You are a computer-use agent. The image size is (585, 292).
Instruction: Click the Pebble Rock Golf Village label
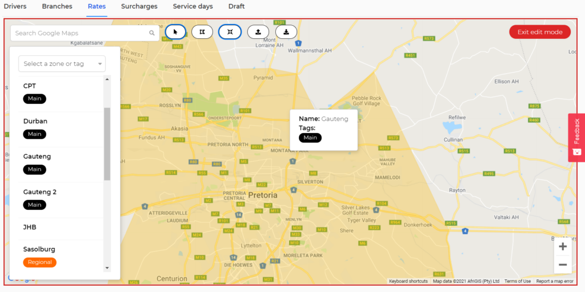click(366, 101)
